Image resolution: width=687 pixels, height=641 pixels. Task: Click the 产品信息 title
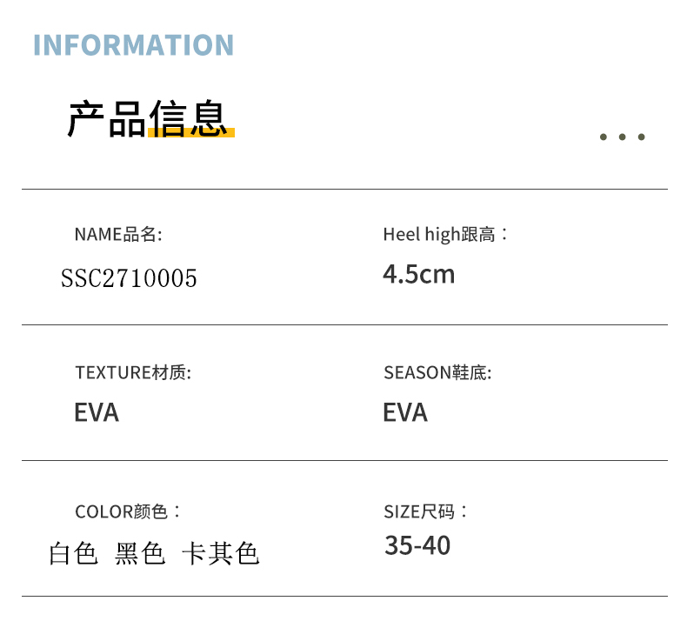(x=146, y=119)
